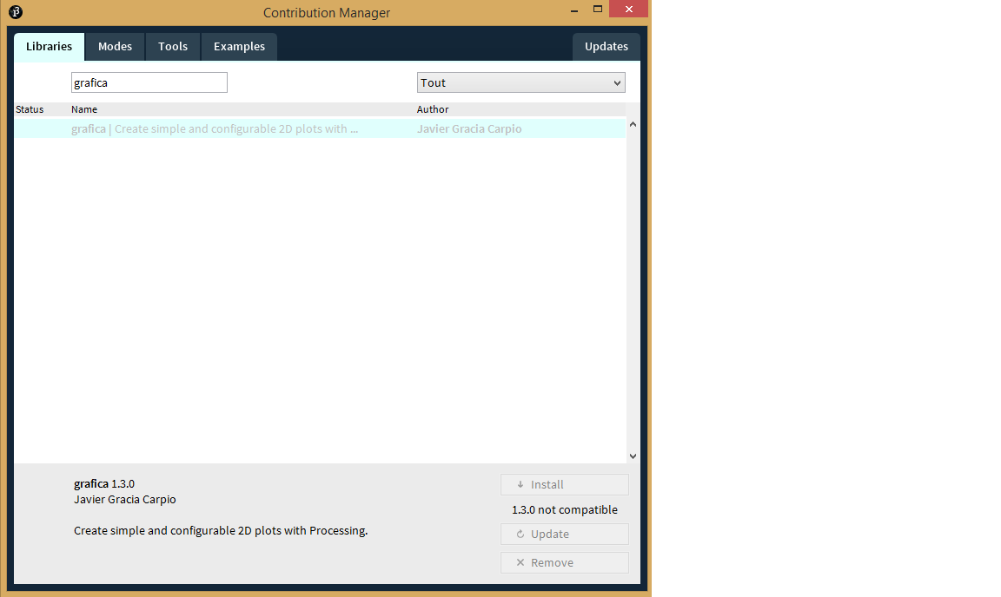Screen dimensions: 1001x597
Task: Switch to the Examples tab
Action: [x=240, y=47]
